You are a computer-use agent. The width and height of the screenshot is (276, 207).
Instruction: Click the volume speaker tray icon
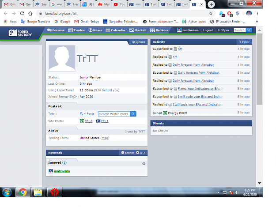pos(237,192)
